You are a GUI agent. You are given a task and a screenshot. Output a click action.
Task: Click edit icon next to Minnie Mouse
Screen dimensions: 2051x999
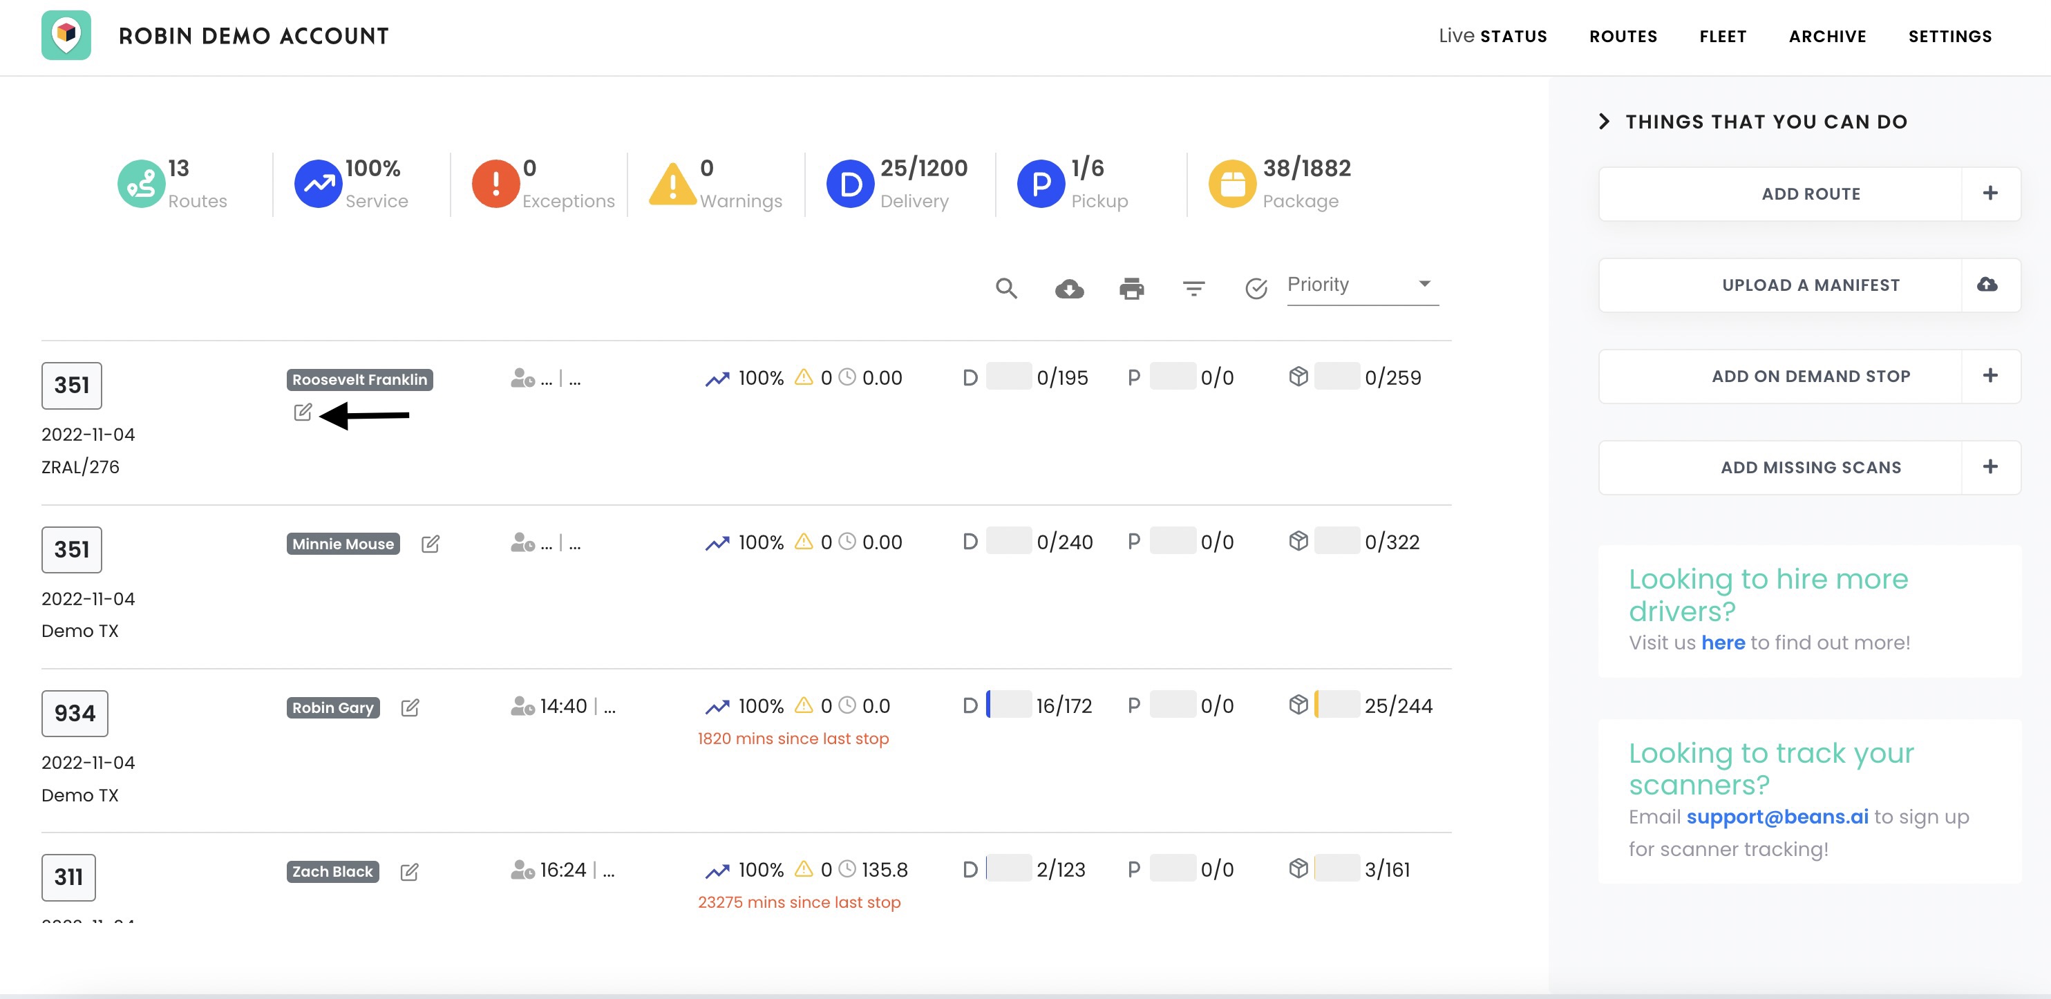click(x=430, y=544)
